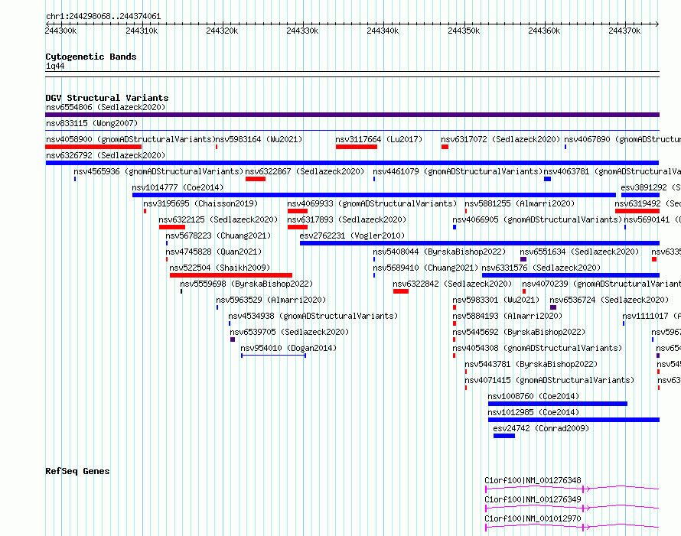681x536 pixels.
Task: Open the nsv1014777 (Coe2014) label
Action: 178,187
